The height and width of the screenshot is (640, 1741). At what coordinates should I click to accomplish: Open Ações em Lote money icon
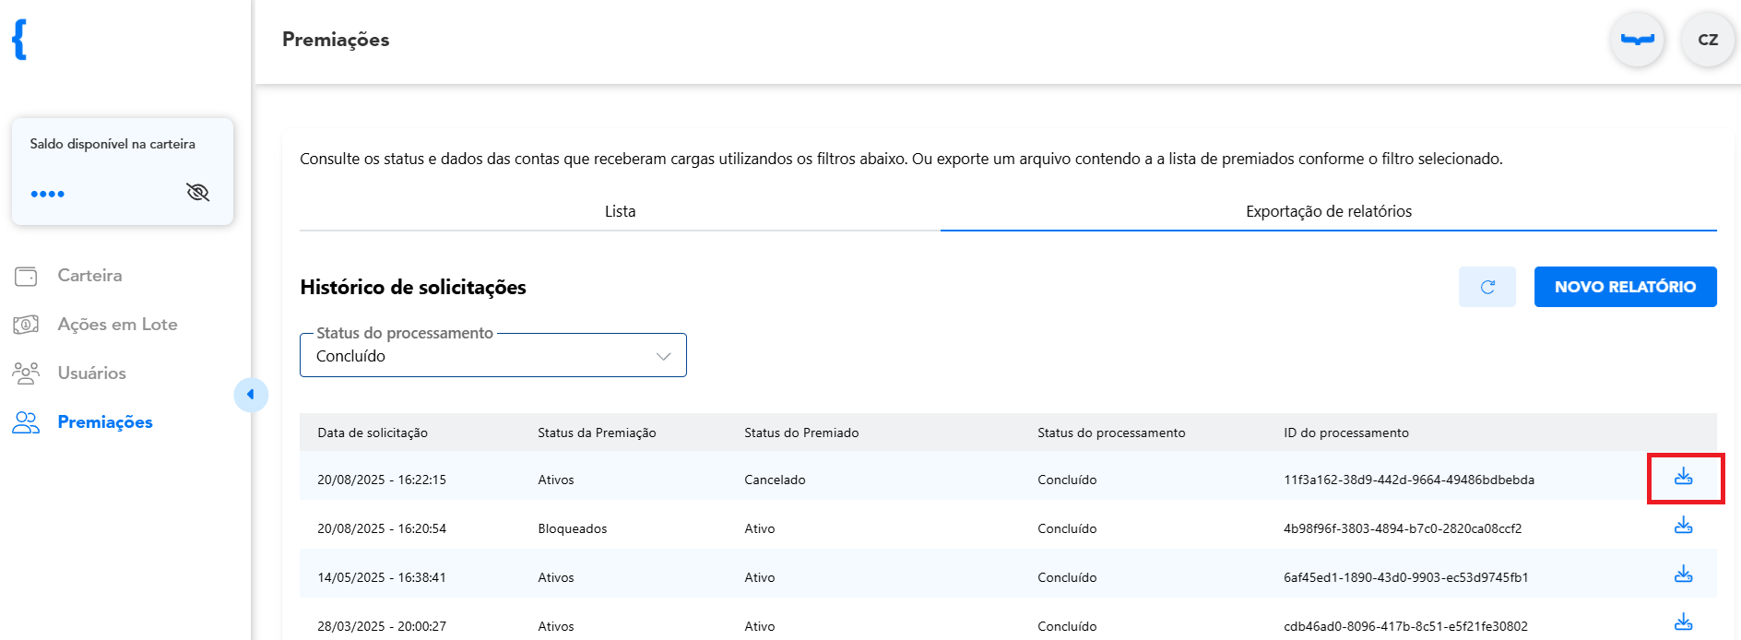26,325
